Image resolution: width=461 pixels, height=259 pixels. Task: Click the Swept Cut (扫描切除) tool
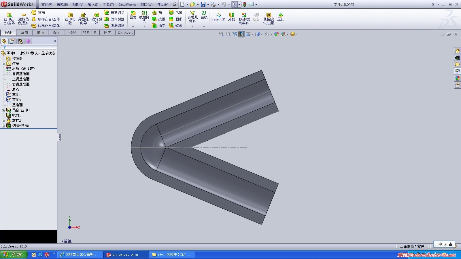(x=114, y=13)
